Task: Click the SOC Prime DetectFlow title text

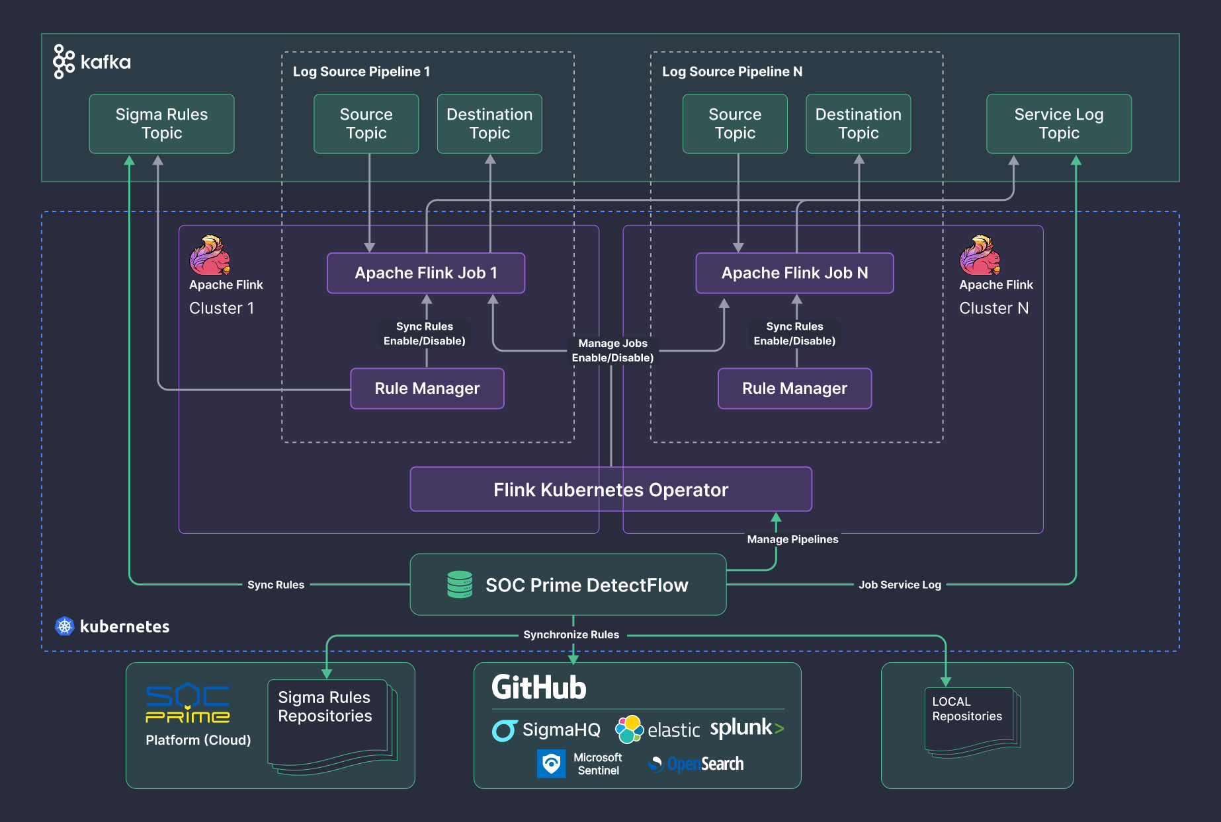Action: click(x=587, y=585)
